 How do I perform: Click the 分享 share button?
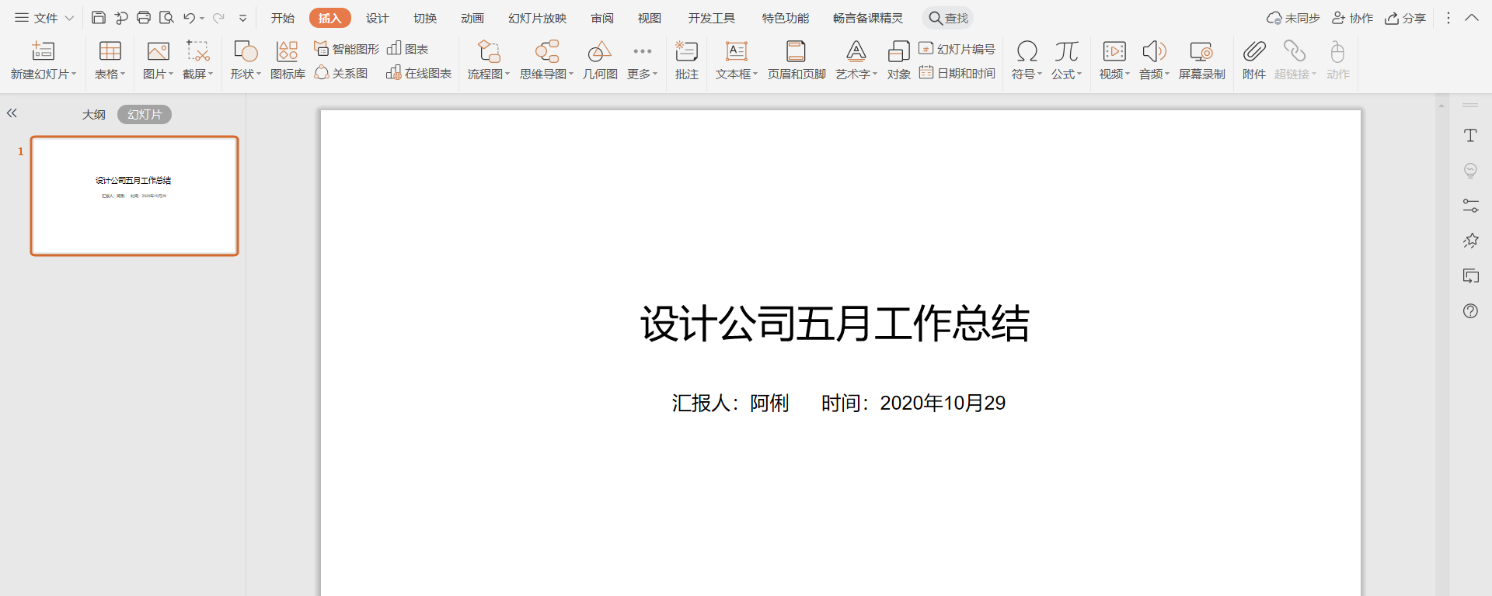(1405, 18)
